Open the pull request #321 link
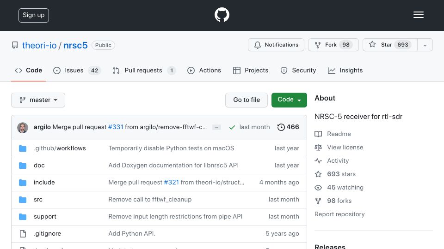 [171, 183]
